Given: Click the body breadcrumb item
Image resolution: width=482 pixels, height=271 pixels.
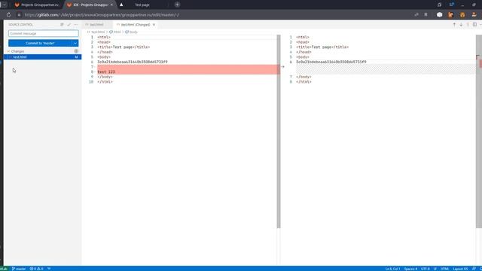Looking at the screenshot, I should point(131,32).
